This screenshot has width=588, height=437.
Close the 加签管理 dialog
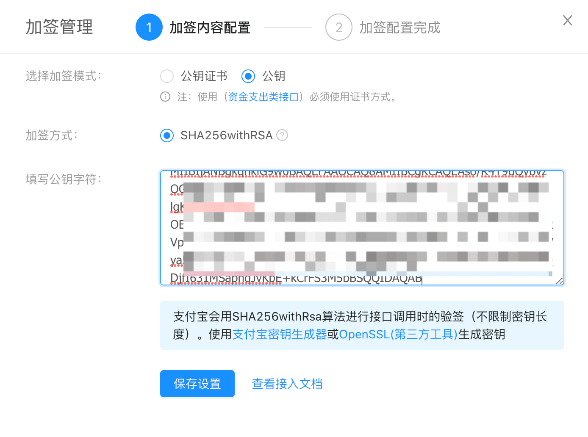click(567, 20)
